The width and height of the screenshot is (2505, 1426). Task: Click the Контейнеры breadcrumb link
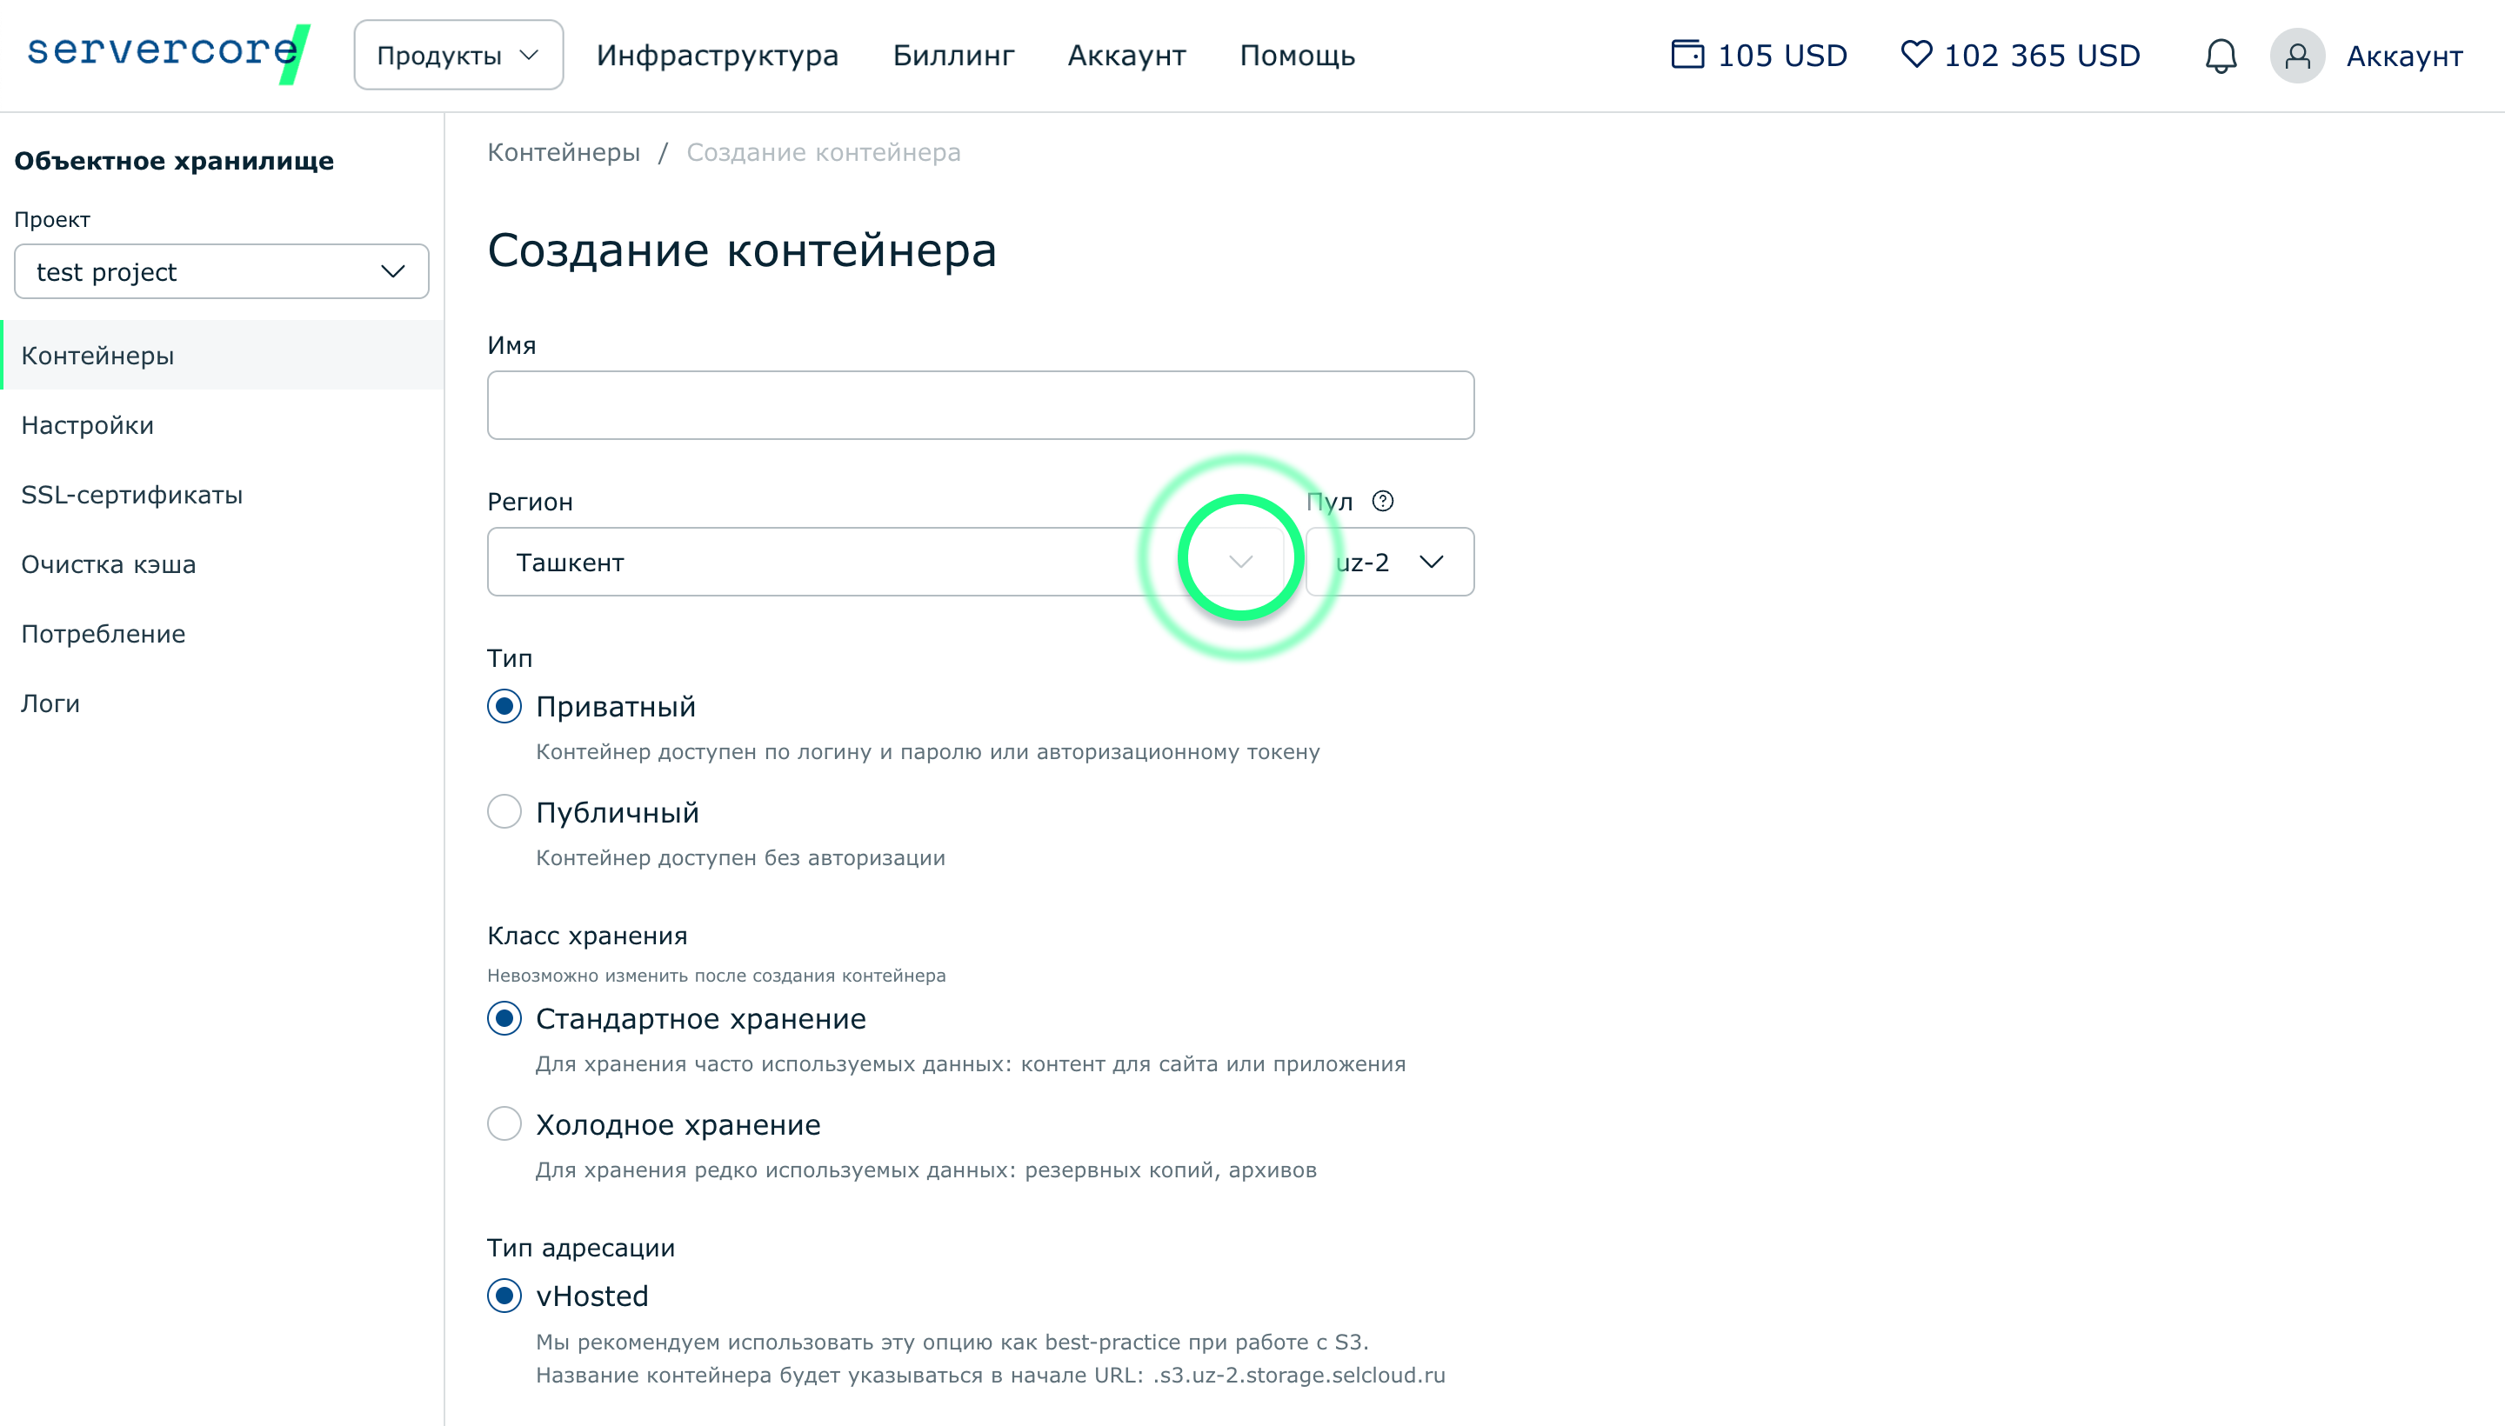pyautogui.click(x=564, y=153)
